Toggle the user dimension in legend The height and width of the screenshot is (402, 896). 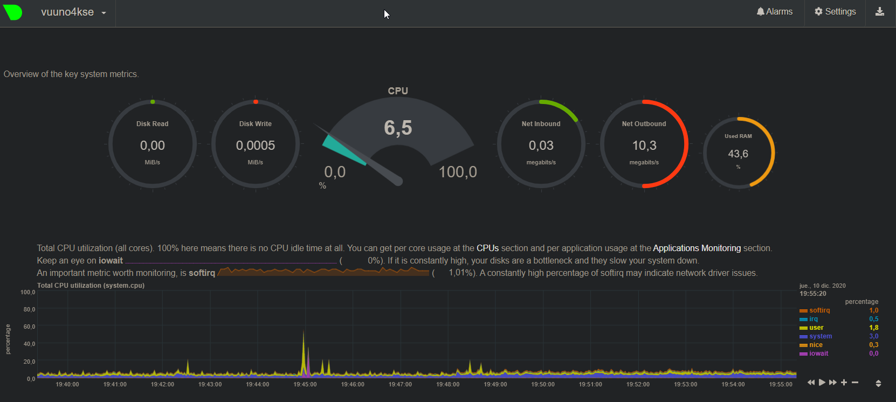click(x=816, y=328)
